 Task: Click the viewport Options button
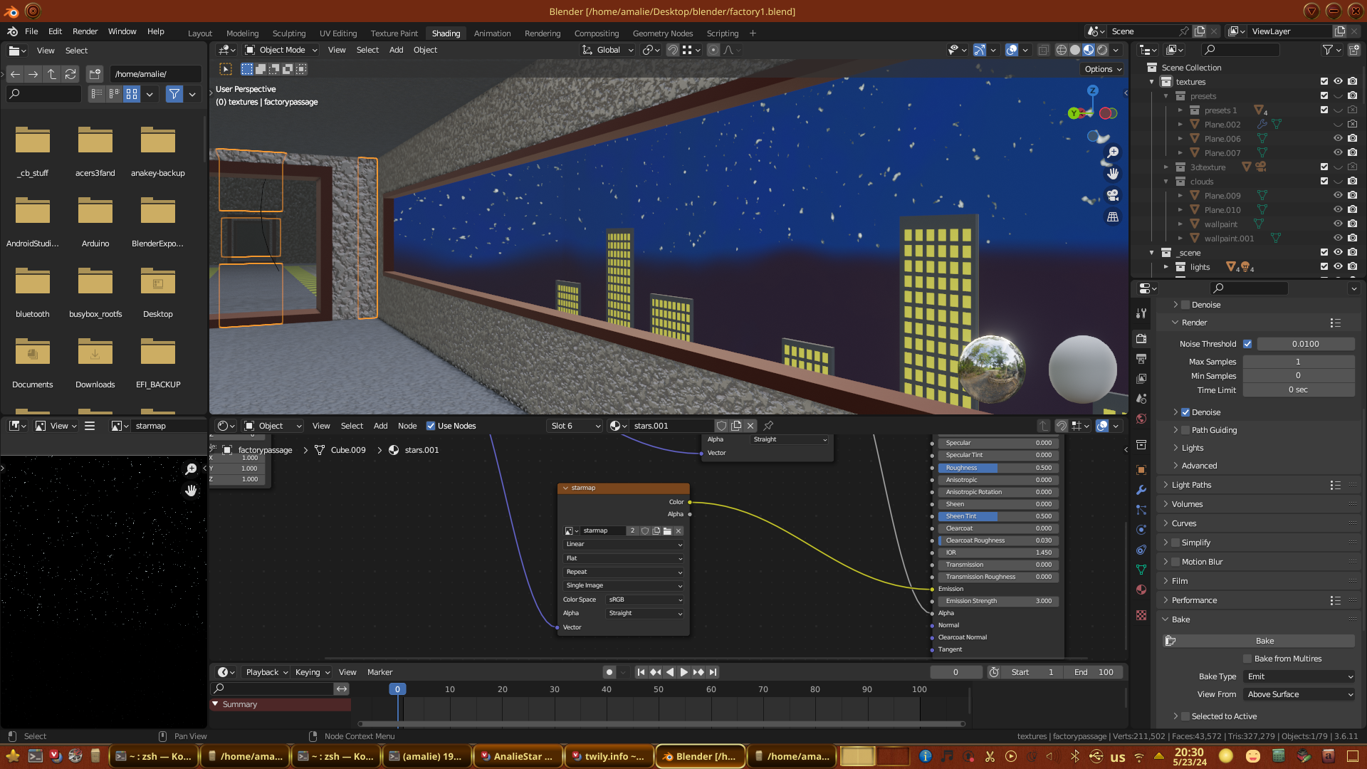(1103, 69)
